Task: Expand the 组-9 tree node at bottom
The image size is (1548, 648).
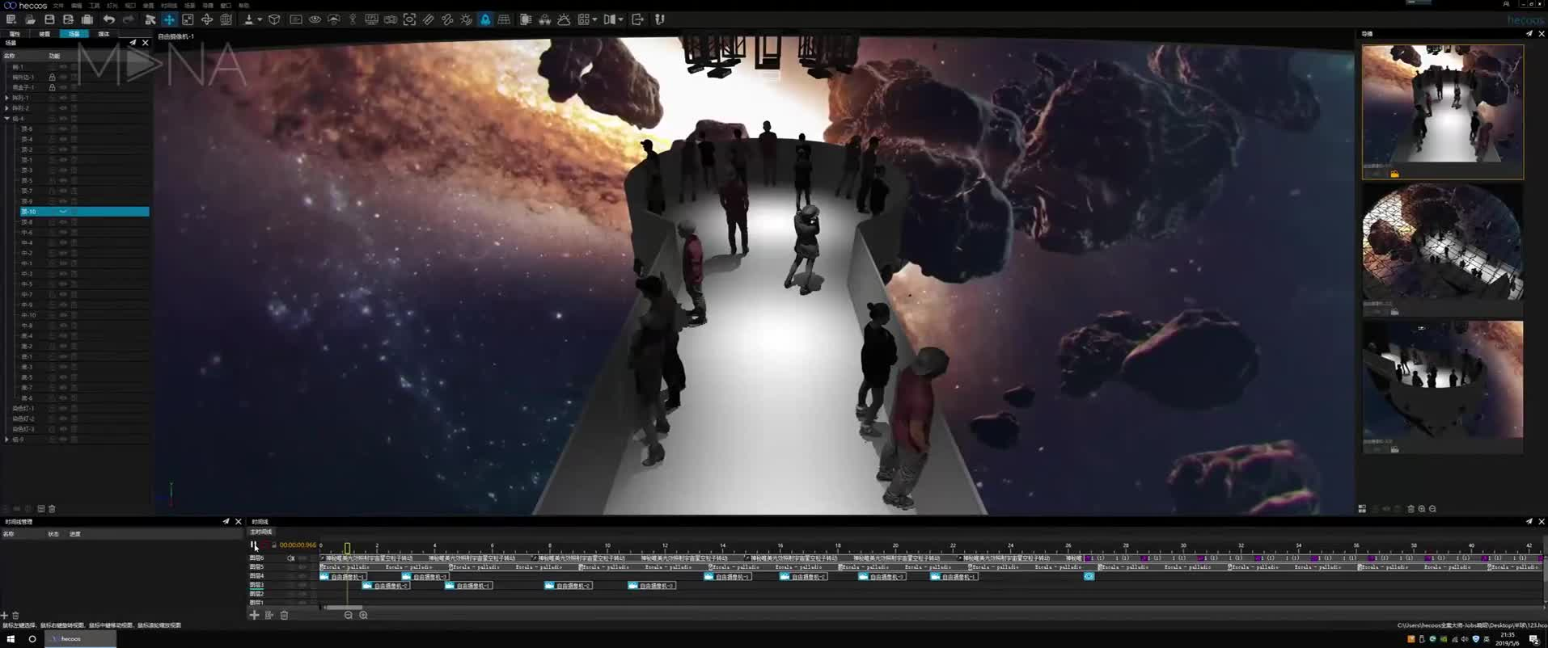Action: 7,440
